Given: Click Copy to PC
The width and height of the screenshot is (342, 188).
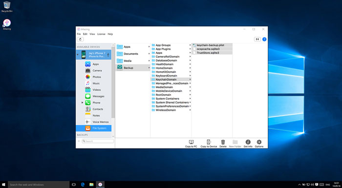Looking at the screenshot, I should [191, 144].
